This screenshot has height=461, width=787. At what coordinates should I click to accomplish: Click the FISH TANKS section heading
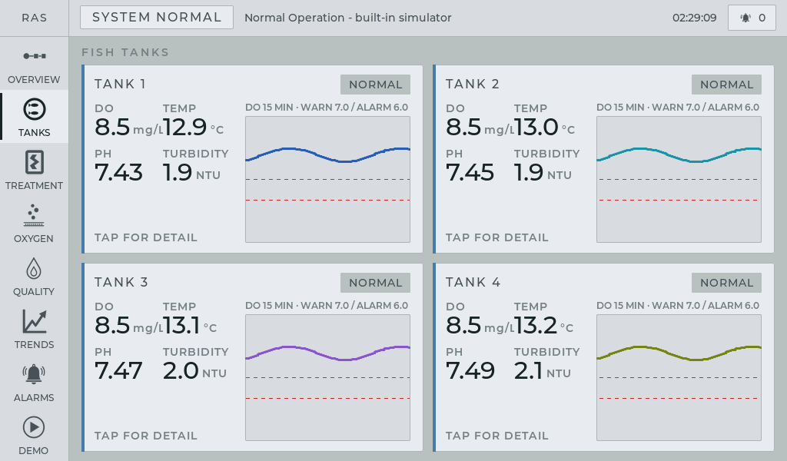[125, 52]
